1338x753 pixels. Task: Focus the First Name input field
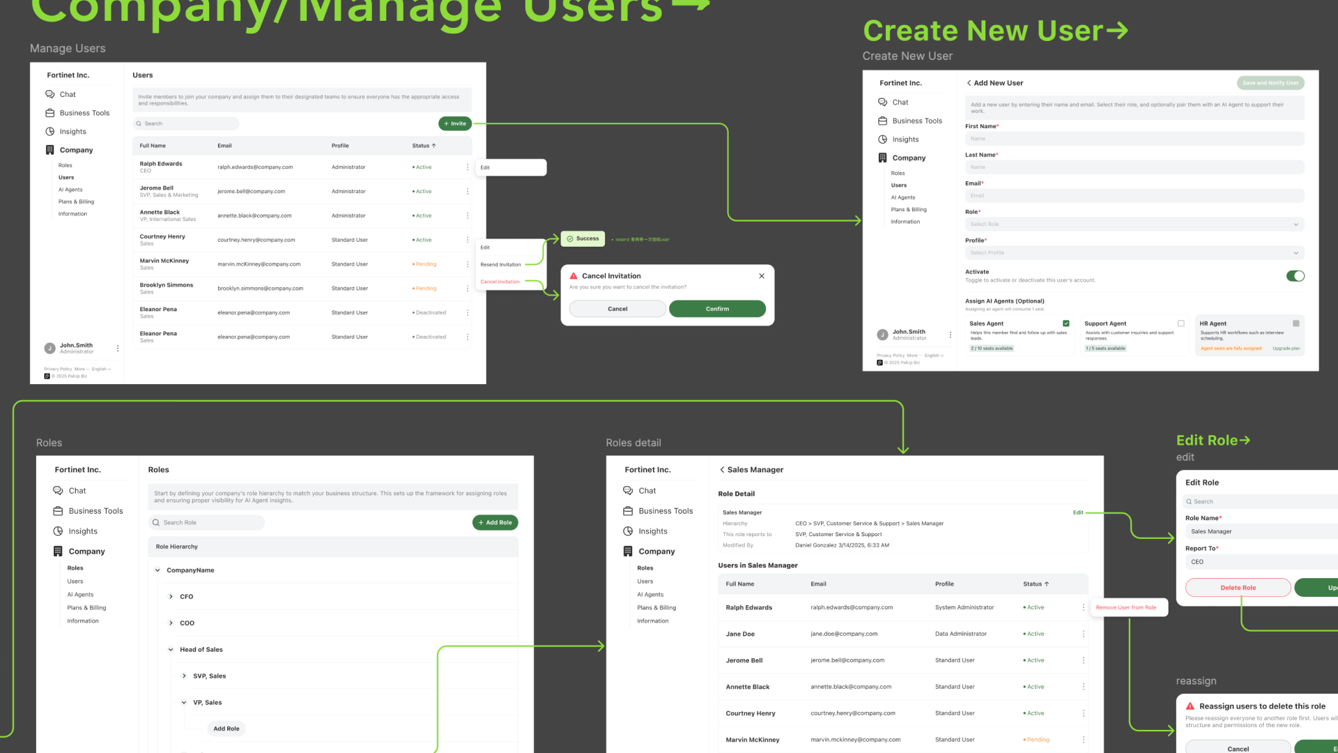click(x=1135, y=139)
